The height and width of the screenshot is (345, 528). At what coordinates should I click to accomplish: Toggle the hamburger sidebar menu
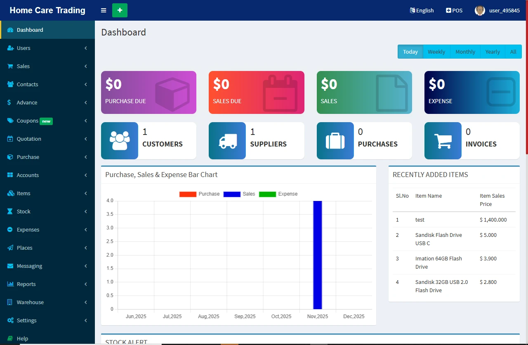(x=104, y=10)
